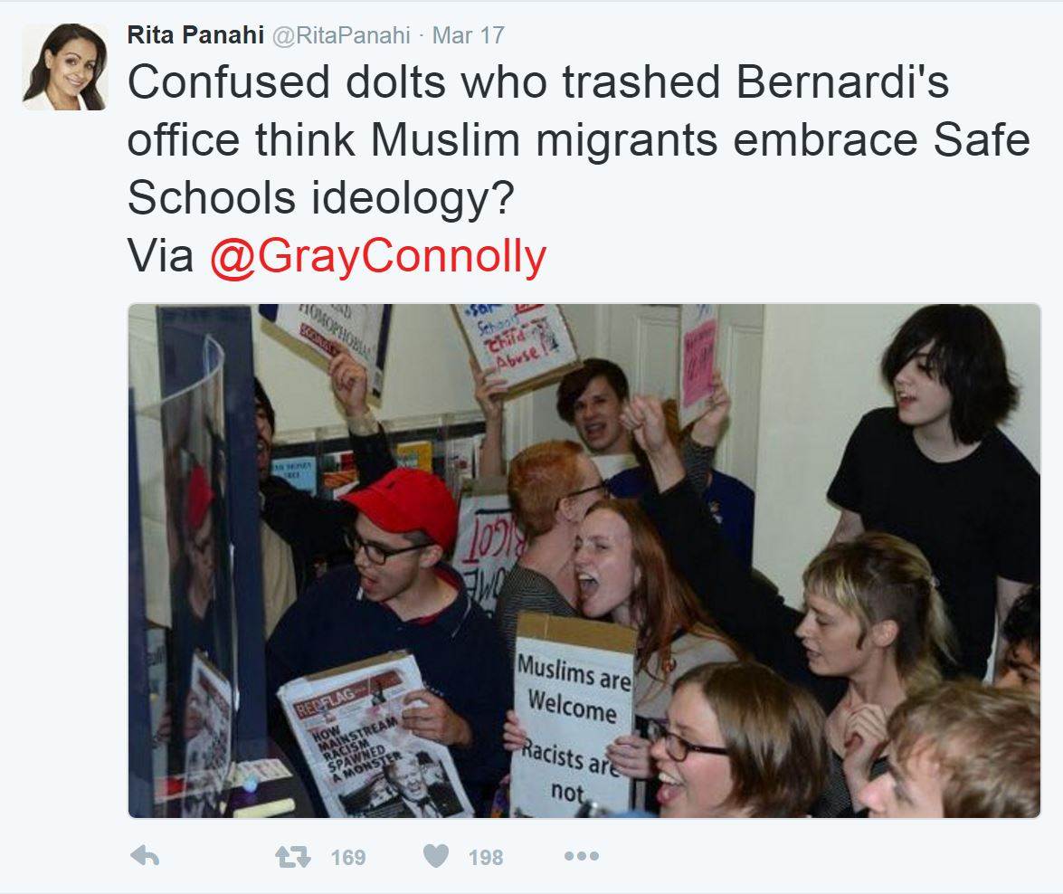Expand the attached protest photo
This screenshot has width=1063, height=894.
click(x=584, y=561)
